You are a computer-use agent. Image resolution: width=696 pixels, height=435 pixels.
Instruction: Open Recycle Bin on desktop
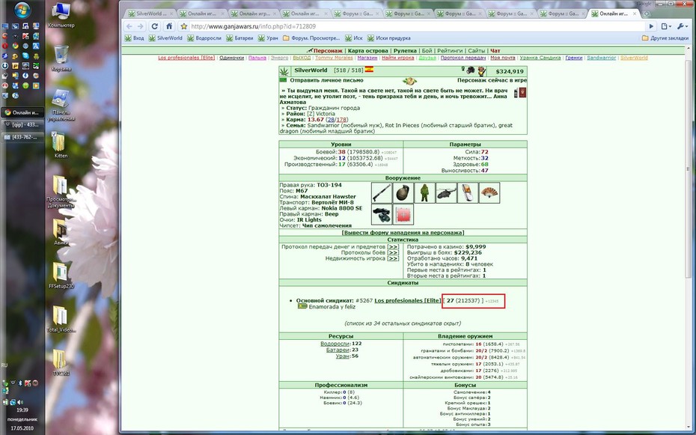tap(61, 58)
